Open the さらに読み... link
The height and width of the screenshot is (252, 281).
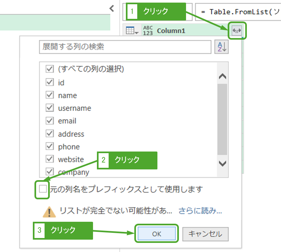[x=200, y=211]
